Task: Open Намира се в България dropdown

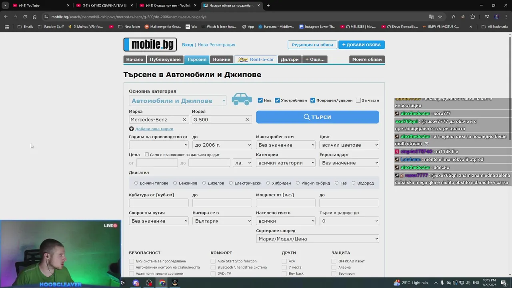Action: (222, 221)
